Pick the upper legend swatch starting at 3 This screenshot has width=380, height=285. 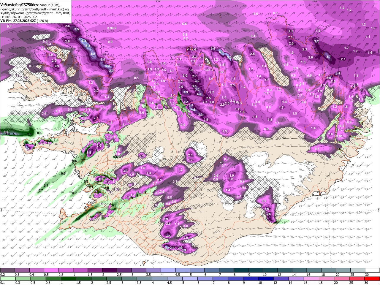tap(139, 270)
